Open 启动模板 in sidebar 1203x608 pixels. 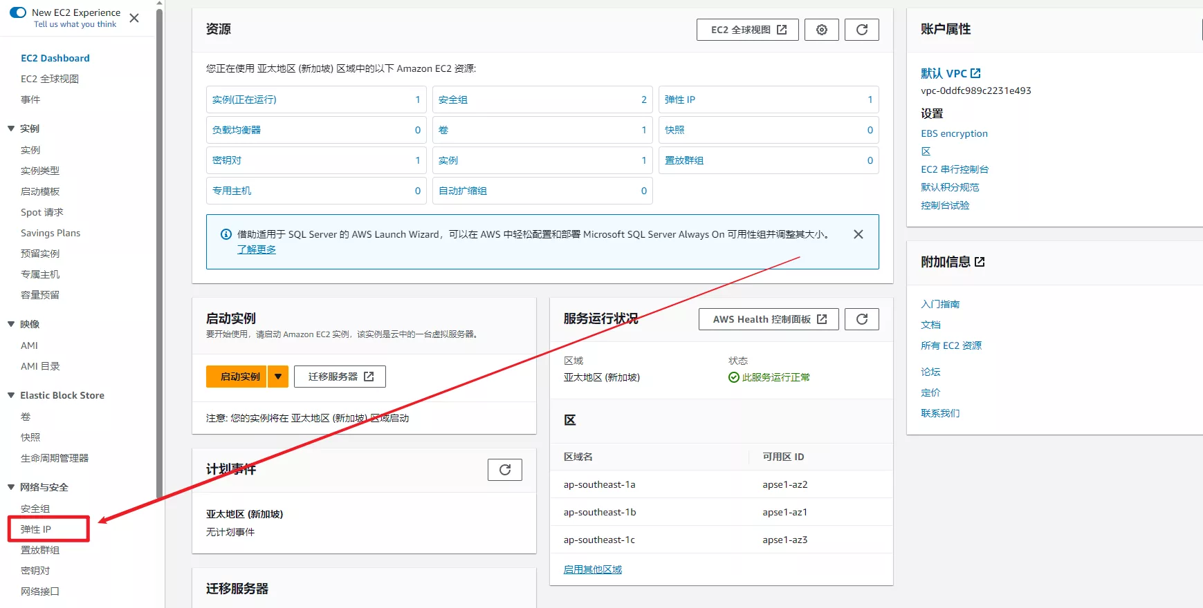point(40,191)
